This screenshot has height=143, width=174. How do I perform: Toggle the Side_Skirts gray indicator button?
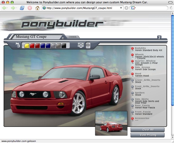[132, 100]
